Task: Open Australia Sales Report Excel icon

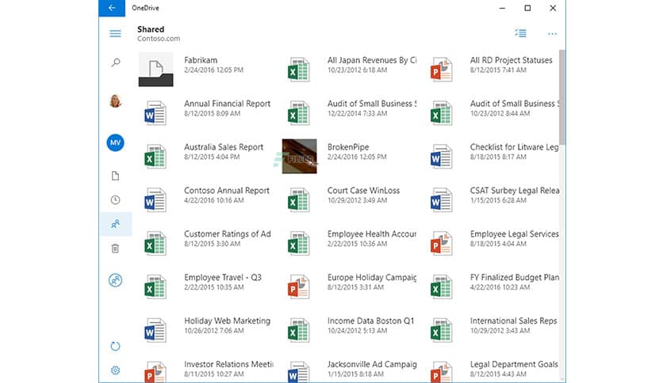Action: point(155,157)
